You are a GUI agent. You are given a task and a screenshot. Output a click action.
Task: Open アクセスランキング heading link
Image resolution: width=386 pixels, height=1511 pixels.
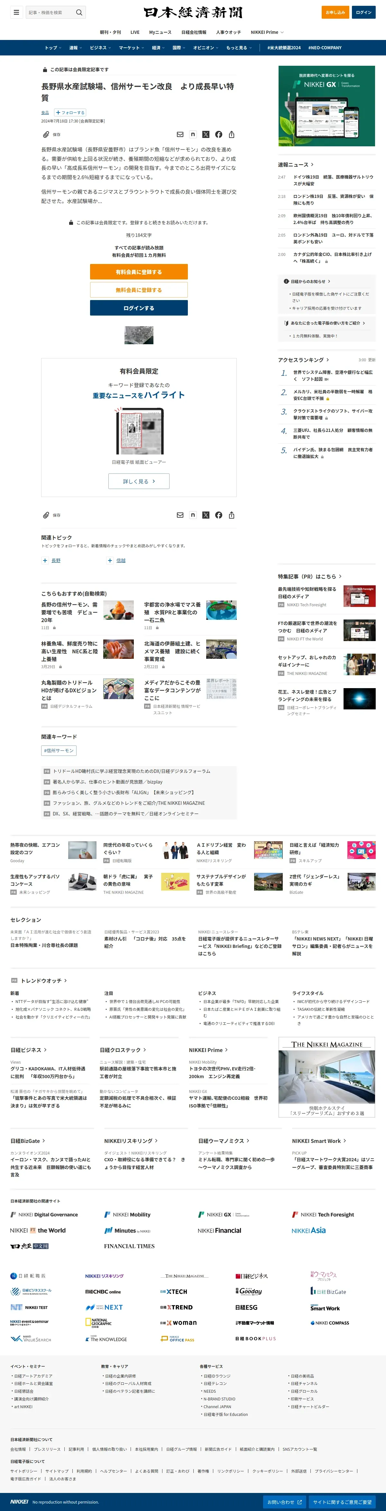303,360
